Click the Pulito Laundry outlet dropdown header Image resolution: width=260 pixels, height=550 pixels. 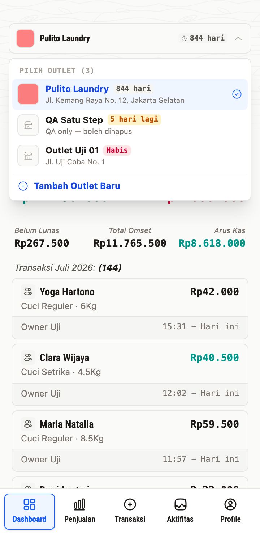(130, 38)
